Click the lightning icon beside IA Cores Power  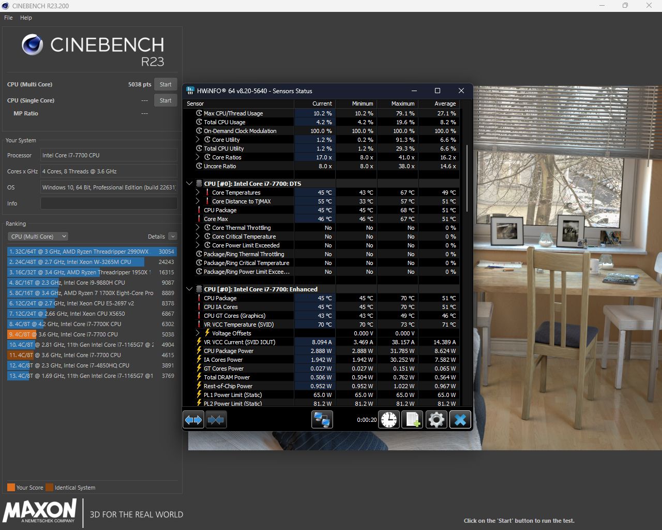tap(199, 359)
